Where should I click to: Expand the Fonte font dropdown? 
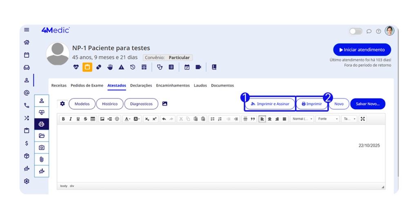coord(328,119)
